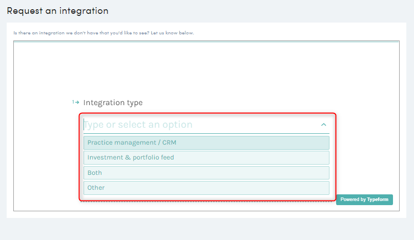Viewport: 414px width, 240px height.
Task: Select 'Practice management / CRM' option
Action: tap(206, 143)
